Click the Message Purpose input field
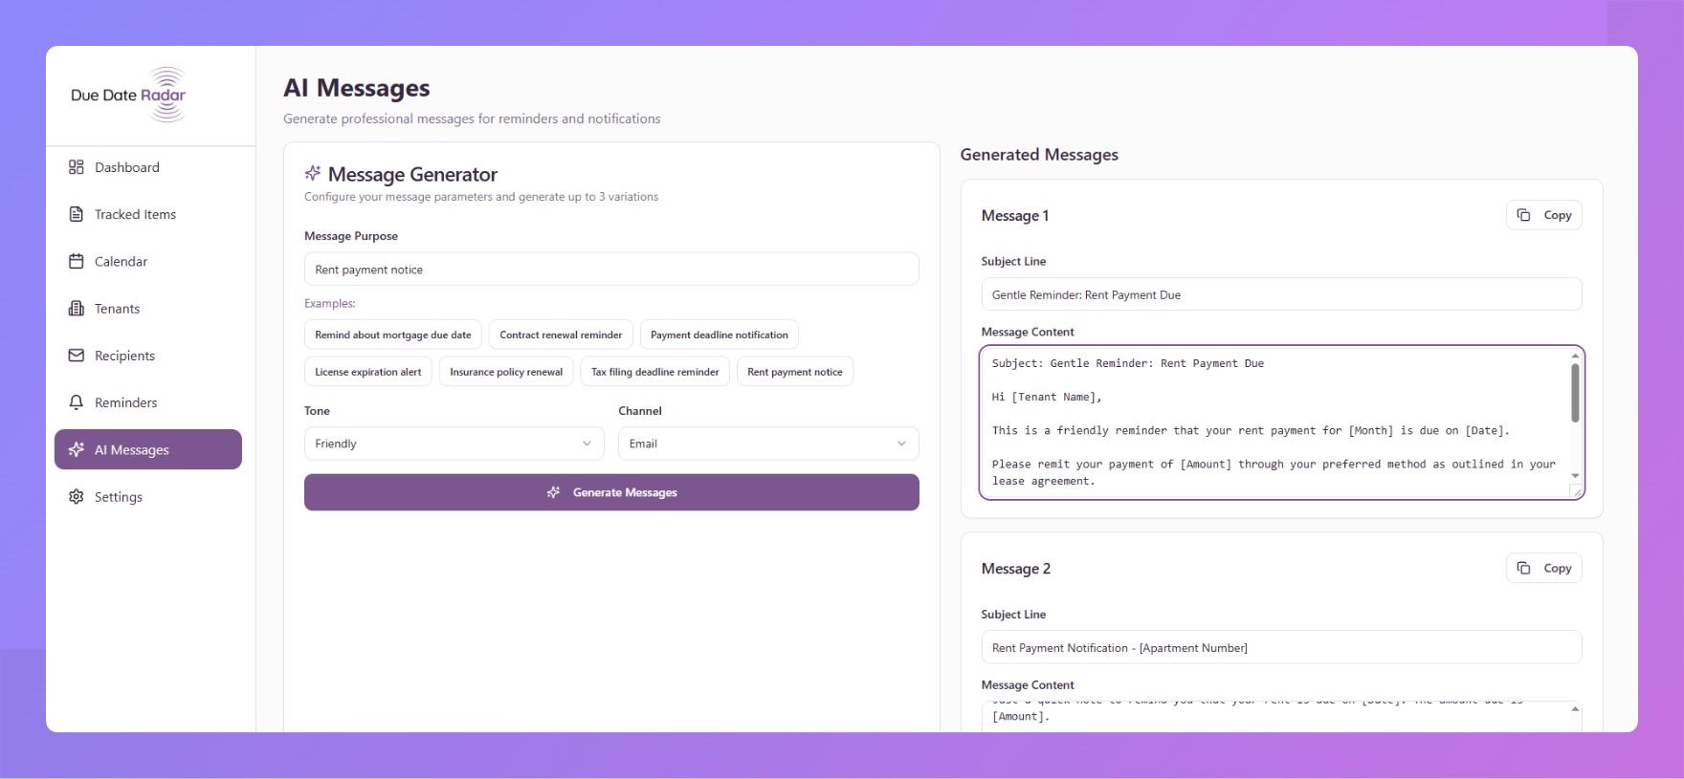The height and width of the screenshot is (779, 1684). pyautogui.click(x=611, y=270)
